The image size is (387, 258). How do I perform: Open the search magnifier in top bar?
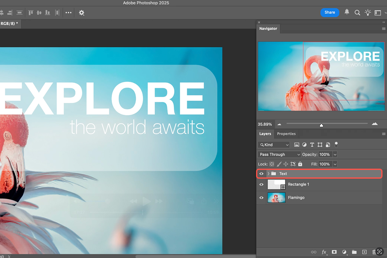357,13
